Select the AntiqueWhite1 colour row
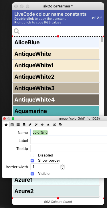 point(56,65)
